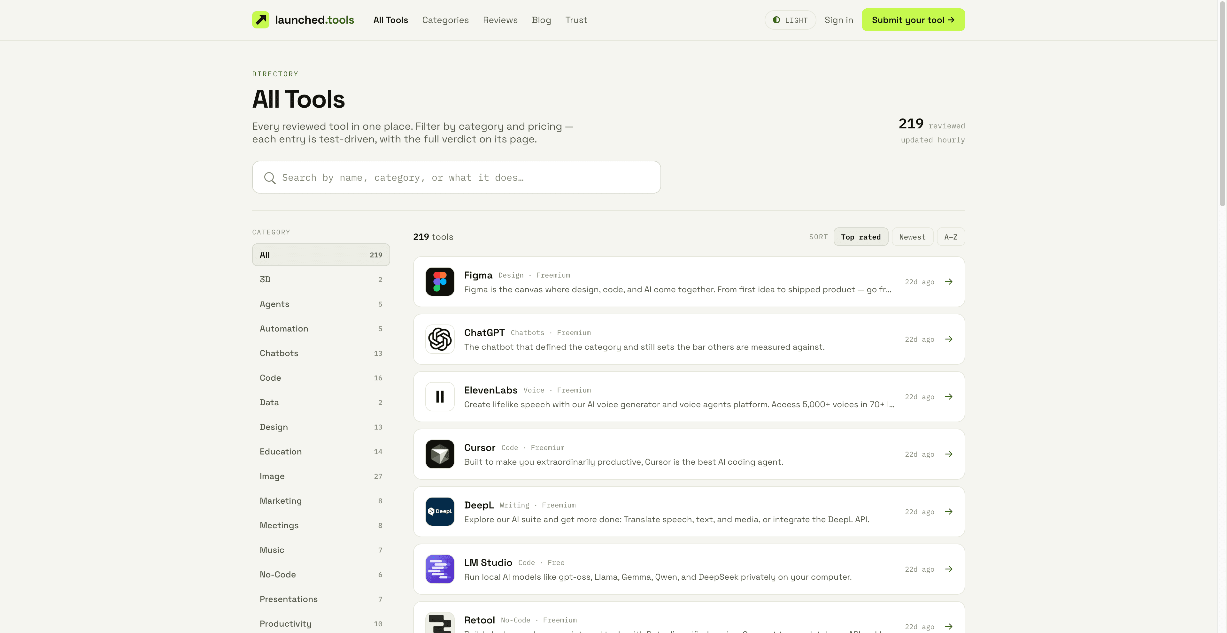Click the Submit your tool button
This screenshot has height=633, width=1227.
(913, 20)
